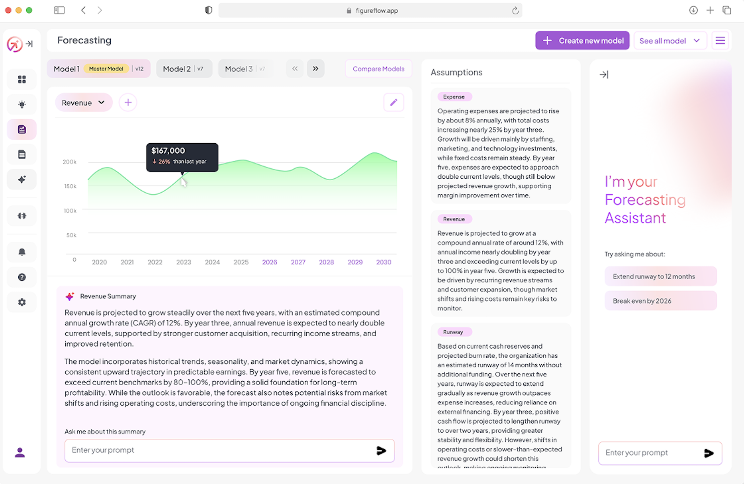Click the FigureFlow logo icon
Screen dimensions: 744x484
coord(14,44)
